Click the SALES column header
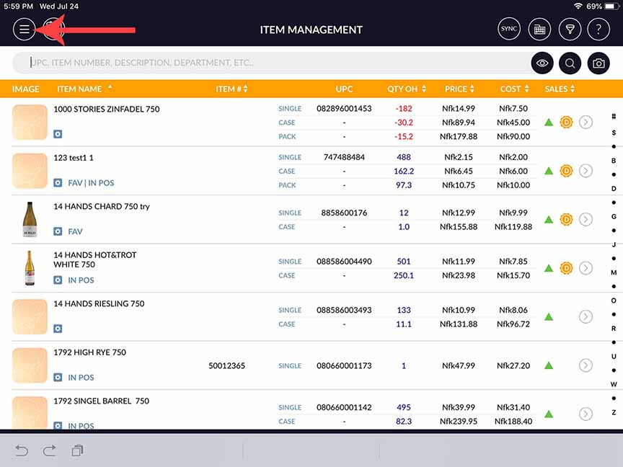Image resolution: width=623 pixels, height=467 pixels. point(560,89)
